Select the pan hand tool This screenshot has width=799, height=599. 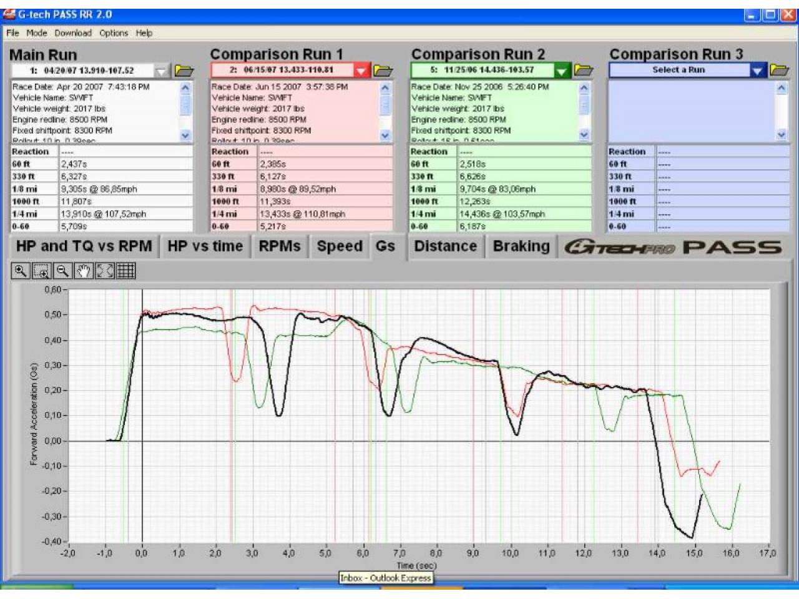(x=83, y=271)
